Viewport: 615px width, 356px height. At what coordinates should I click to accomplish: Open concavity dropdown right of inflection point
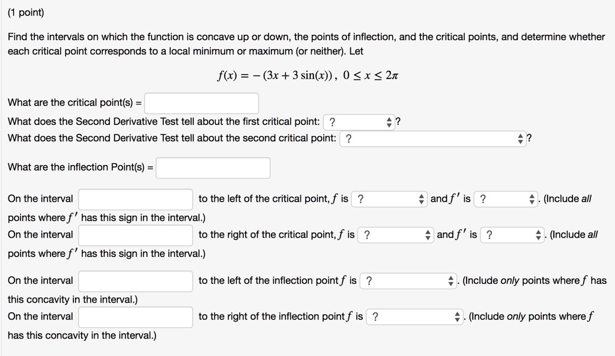point(408,316)
